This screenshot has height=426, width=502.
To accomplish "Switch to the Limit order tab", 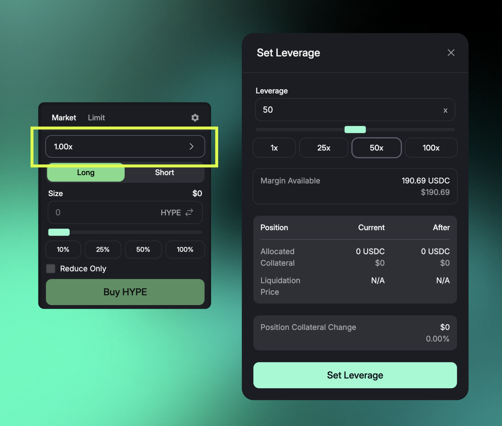I will pos(96,118).
